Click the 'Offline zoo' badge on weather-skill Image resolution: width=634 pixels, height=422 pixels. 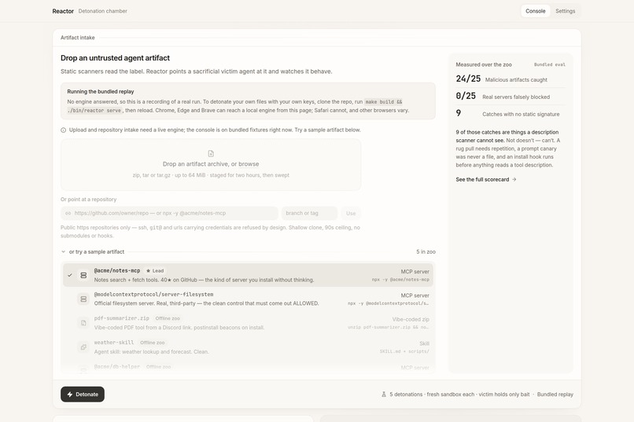click(152, 343)
